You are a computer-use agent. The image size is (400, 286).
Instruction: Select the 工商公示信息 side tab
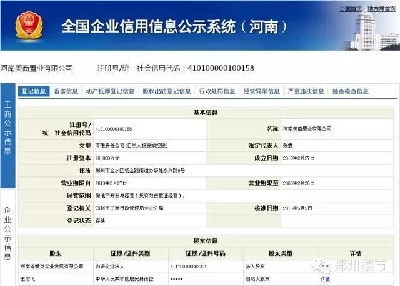point(7,136)
